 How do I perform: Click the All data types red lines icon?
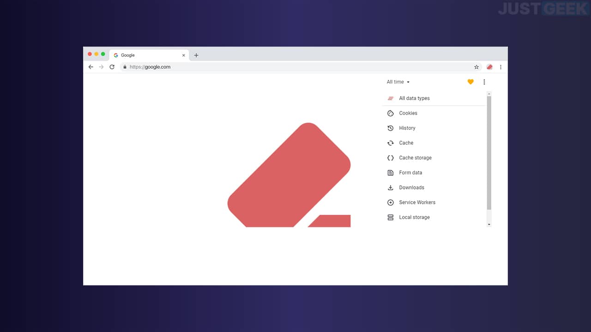point(391,98)
